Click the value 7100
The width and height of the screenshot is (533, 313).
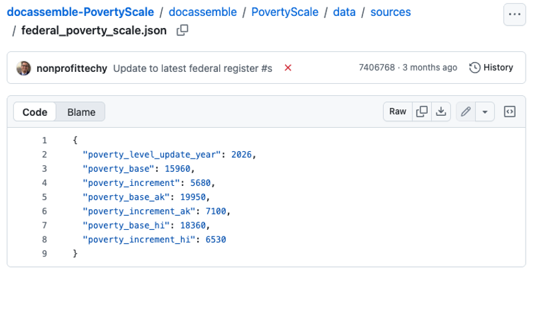(216, 211)
